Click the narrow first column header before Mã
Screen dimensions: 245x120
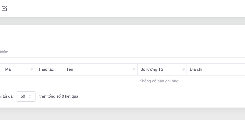[x=1, y=69]
